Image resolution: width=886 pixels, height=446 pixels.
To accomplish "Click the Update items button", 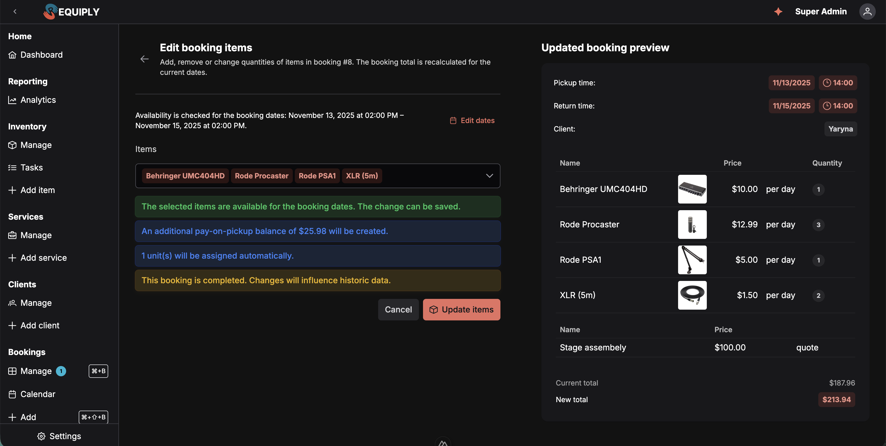I will (461, 309).
